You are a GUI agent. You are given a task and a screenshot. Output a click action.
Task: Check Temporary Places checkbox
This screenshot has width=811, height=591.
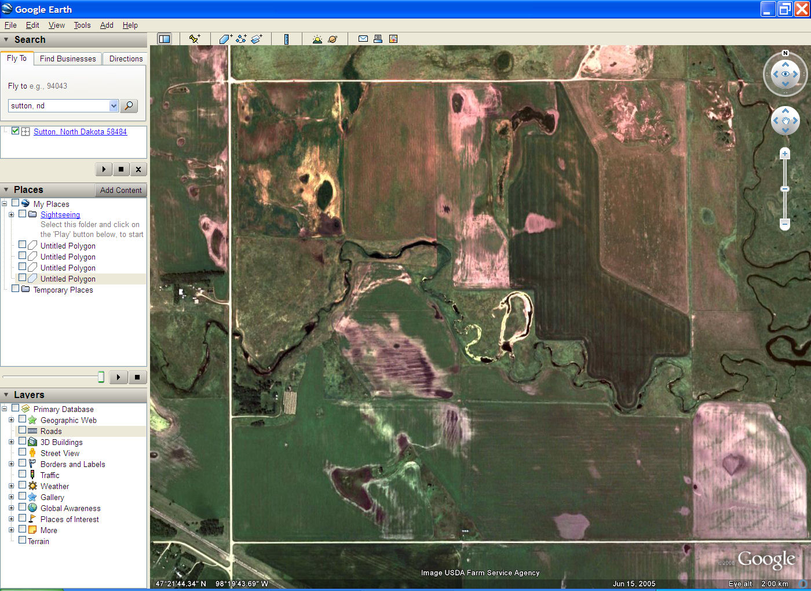click(16, 289)
